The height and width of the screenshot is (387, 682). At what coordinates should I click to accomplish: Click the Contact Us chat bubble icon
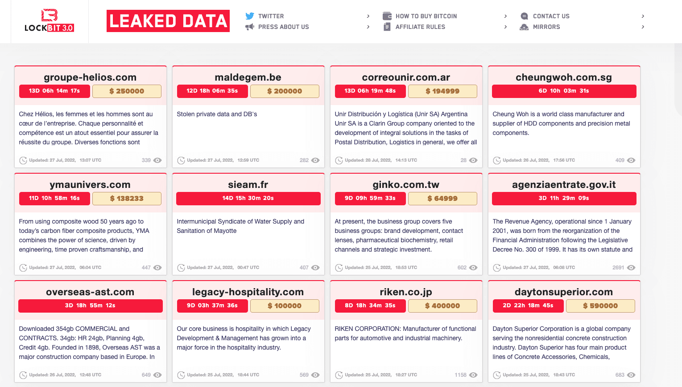pos(525,16)
